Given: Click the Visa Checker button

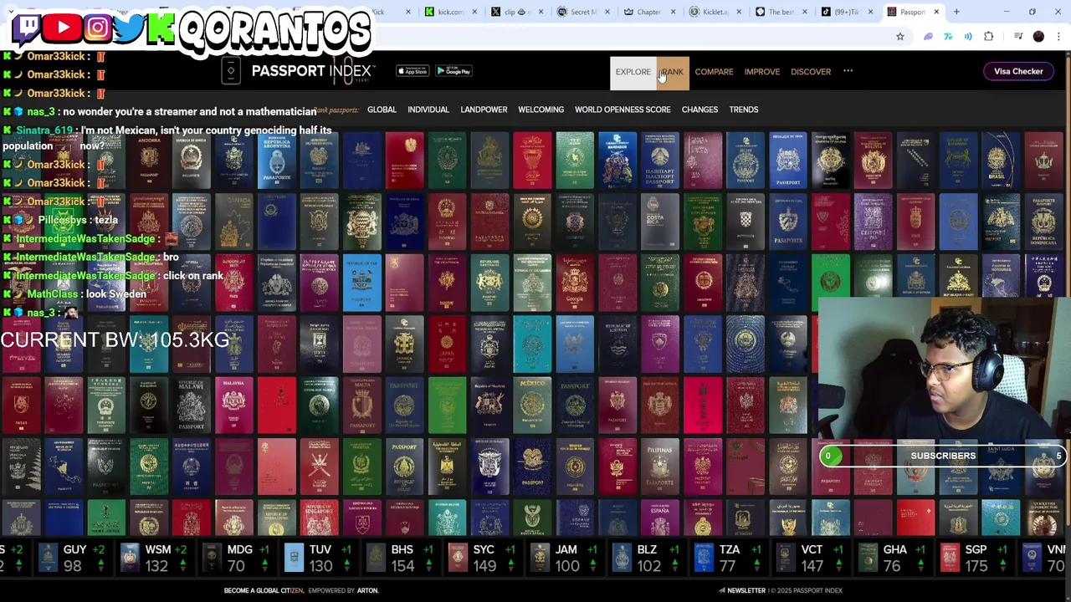Looking at the screenshot, I should (1018, 71).
